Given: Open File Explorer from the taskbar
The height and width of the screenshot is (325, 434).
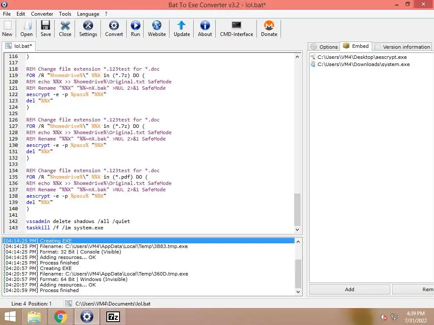Looking at the screenshot, I should [x=34, y=317].
